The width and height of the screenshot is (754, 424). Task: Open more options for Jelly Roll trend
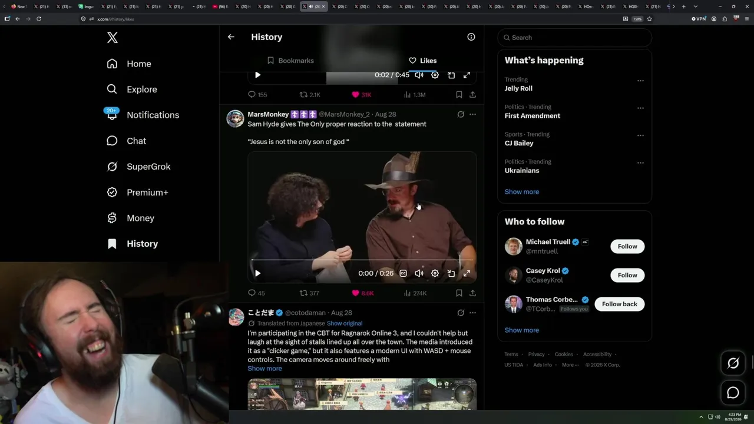pyautogui.click(x=640, y=81)
